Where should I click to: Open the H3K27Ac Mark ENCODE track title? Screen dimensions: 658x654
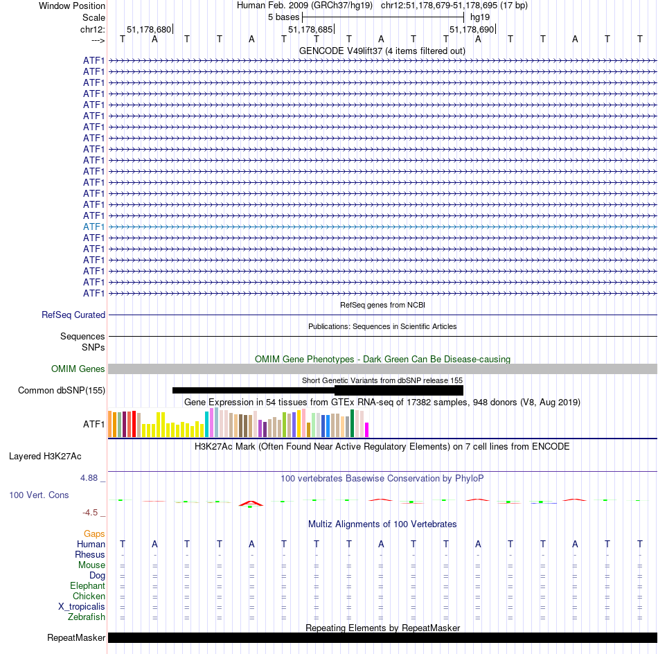tap(382, 446)
